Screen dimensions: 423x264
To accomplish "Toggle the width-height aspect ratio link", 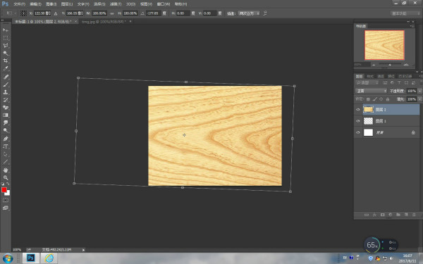I will [112, 13].
